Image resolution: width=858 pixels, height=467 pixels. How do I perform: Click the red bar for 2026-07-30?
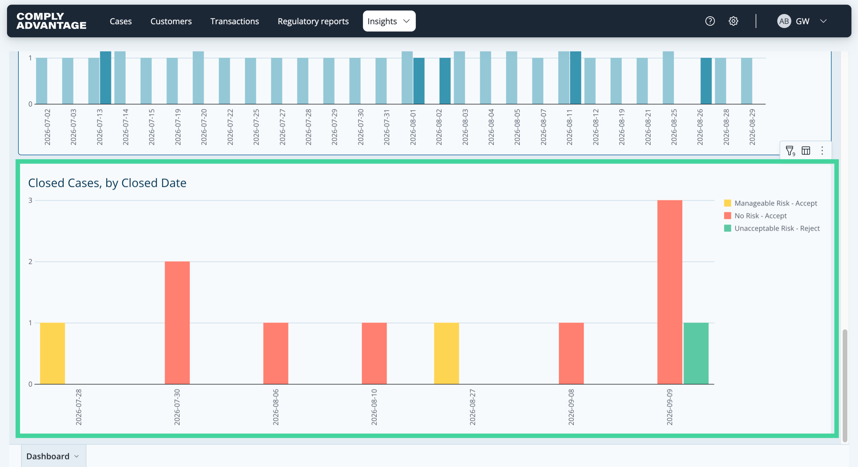(177, 323)
